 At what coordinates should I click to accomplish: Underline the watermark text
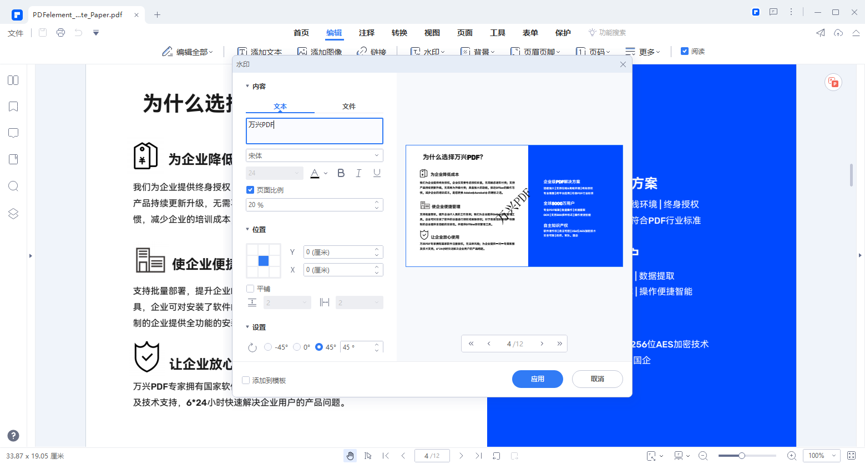[x=377, y=173]
